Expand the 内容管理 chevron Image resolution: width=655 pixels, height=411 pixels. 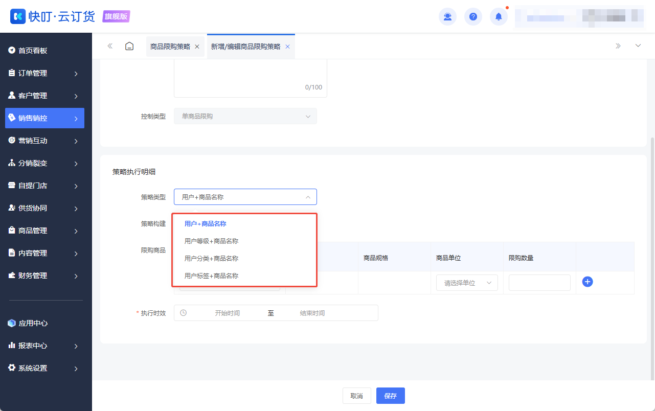click(76, 254)
